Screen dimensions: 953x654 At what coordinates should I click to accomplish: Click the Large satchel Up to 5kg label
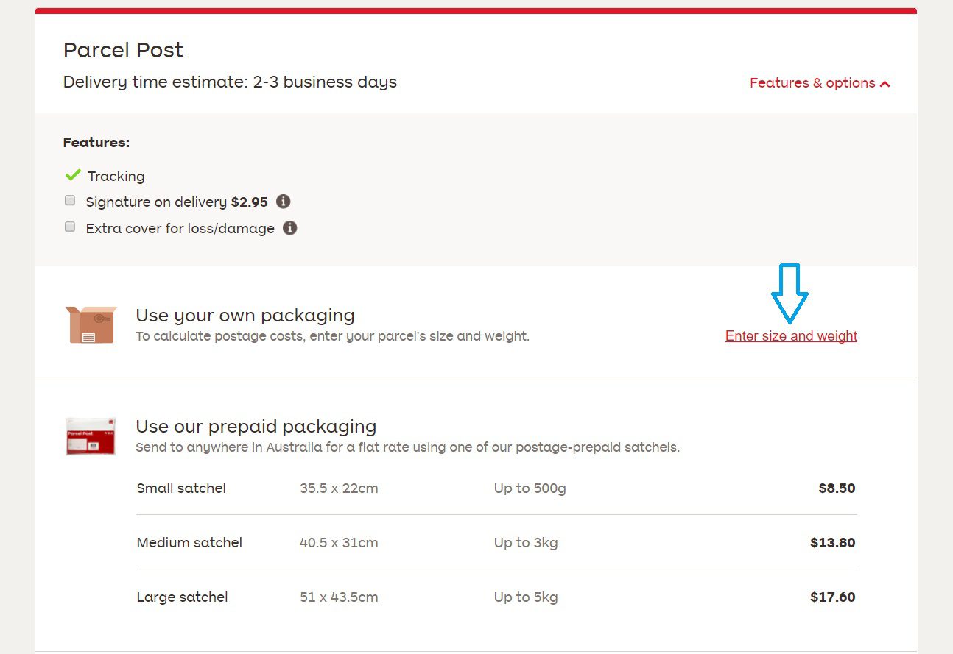click(x=526, y=597)
